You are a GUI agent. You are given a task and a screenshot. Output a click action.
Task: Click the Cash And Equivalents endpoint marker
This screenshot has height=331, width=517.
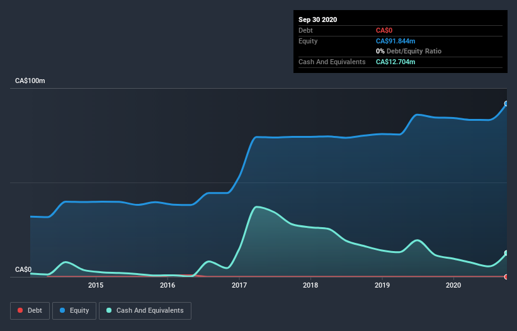pyautogui.click(x=506, y=253)
